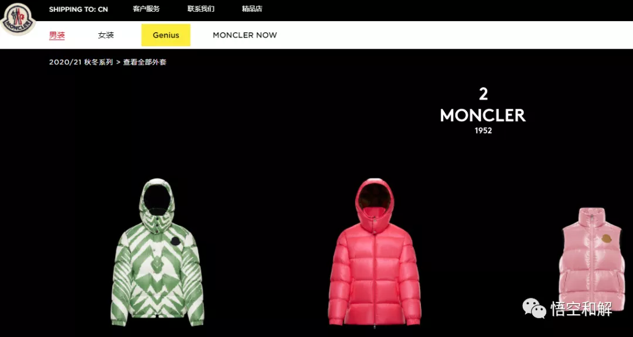This screenshot has width=633, height=337.
Task: Select the 男装 menswear menu
Action: click(57, 35)
